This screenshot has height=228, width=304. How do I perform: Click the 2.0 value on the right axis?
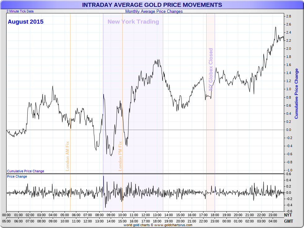(x=288, y=49)
